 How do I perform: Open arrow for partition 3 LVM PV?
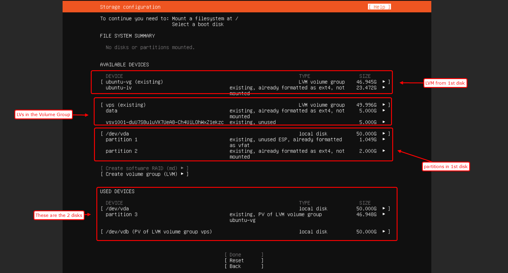click(384, 214)
